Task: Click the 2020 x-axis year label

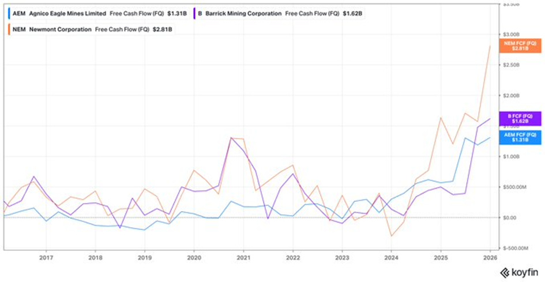Action: coord(194,258)
